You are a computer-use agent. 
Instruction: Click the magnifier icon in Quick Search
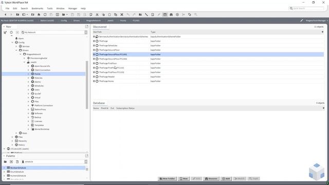pyautogui.click(x=291, y=8)
